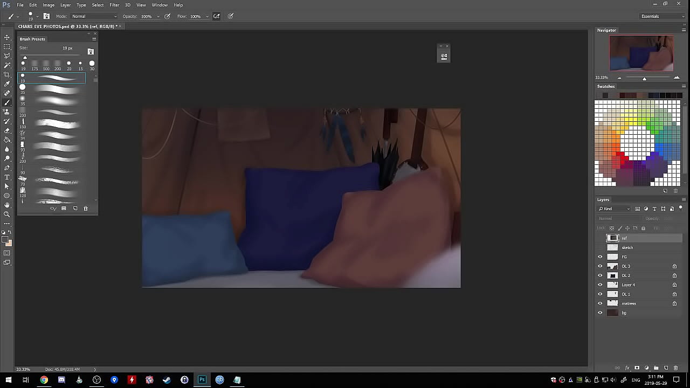
Task: Open the brush Mode dropdown
Action: tap(94, 16)
